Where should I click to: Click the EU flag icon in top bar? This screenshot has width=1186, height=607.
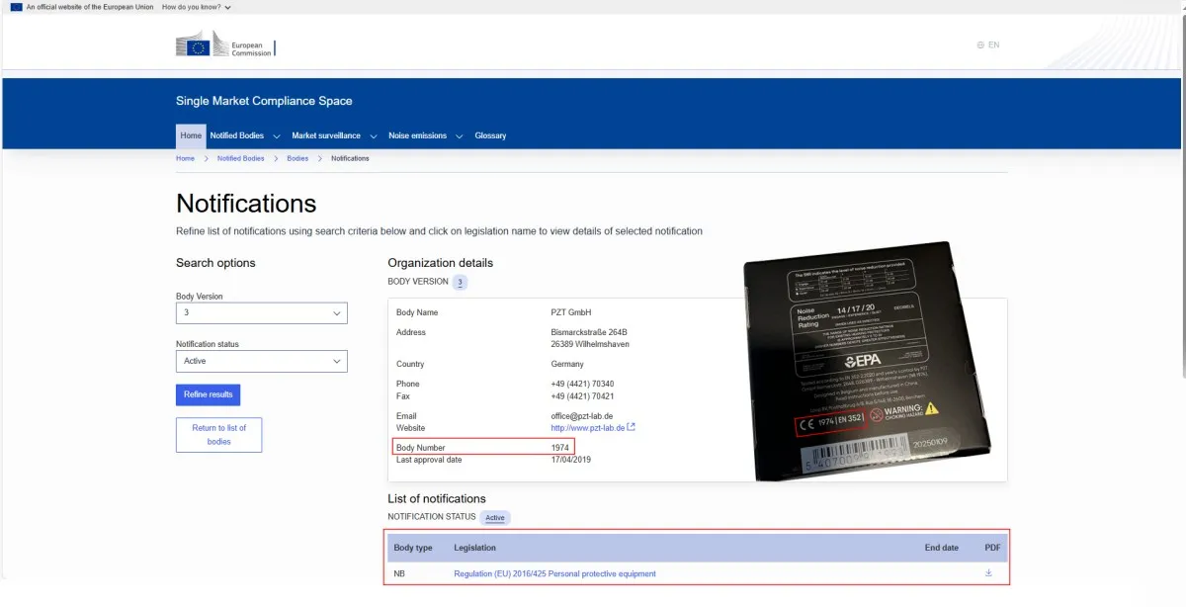click(16, 7)
